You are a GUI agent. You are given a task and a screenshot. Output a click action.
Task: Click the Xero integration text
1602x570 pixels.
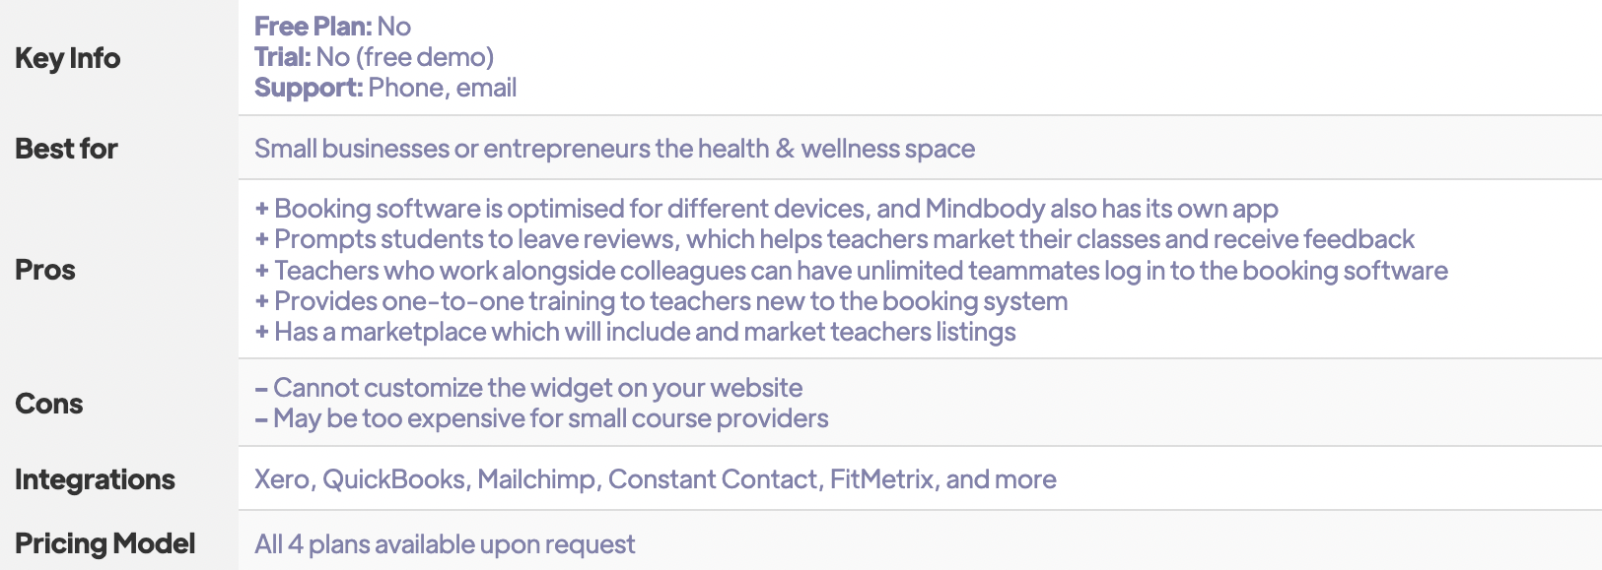pos(283,479)
